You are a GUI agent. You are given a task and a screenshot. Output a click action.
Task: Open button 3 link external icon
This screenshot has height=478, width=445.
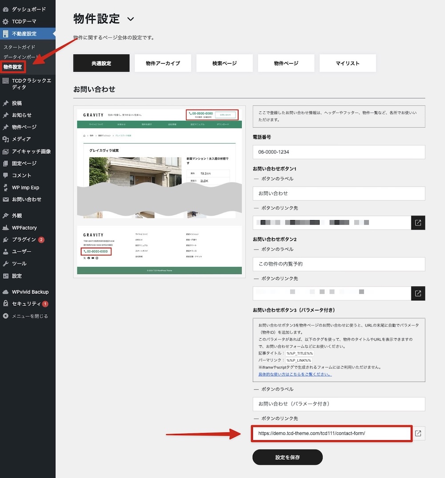(418, 433)
